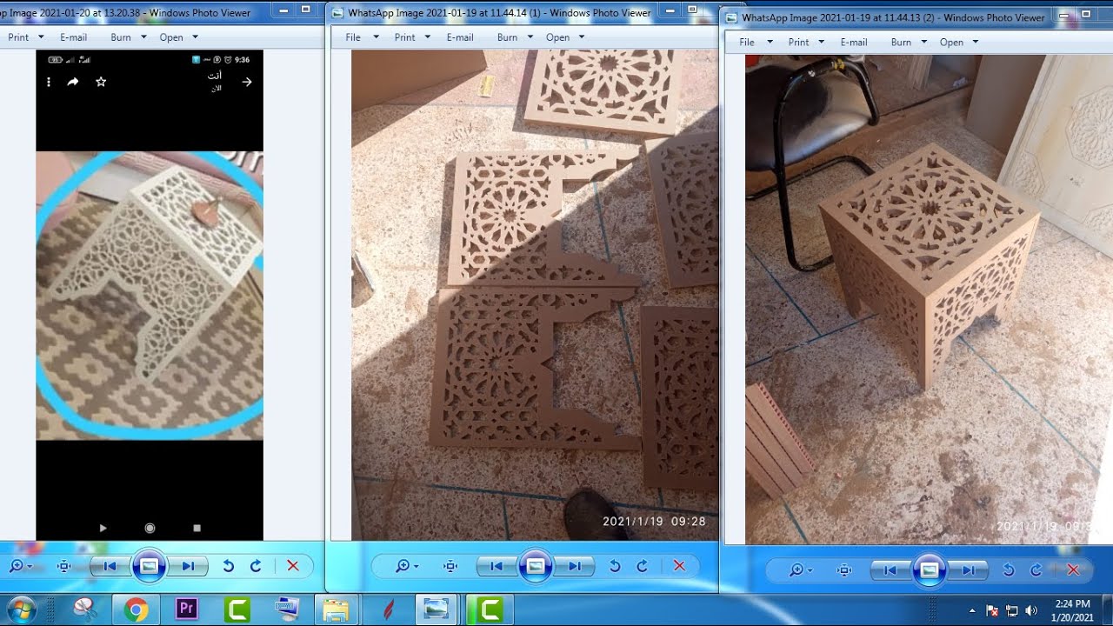The image size is (1113, 626).
Task: Rotate clockwise in middle viewer
Action: click(x=642, y=566)
